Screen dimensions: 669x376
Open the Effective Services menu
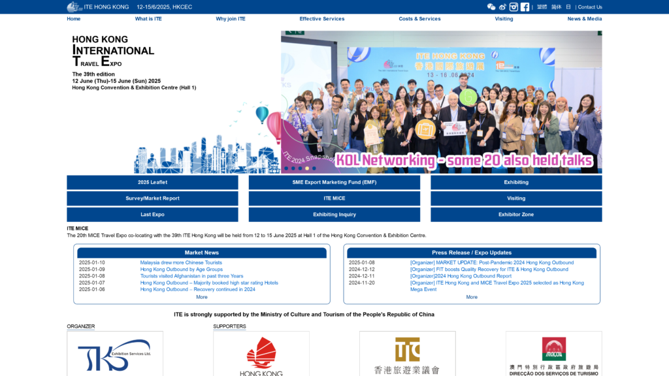click(321, 19)
